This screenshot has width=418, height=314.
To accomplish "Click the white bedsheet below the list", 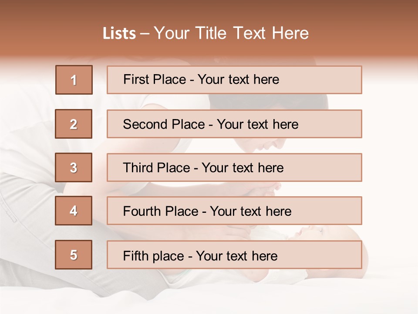I will [209, 297].
